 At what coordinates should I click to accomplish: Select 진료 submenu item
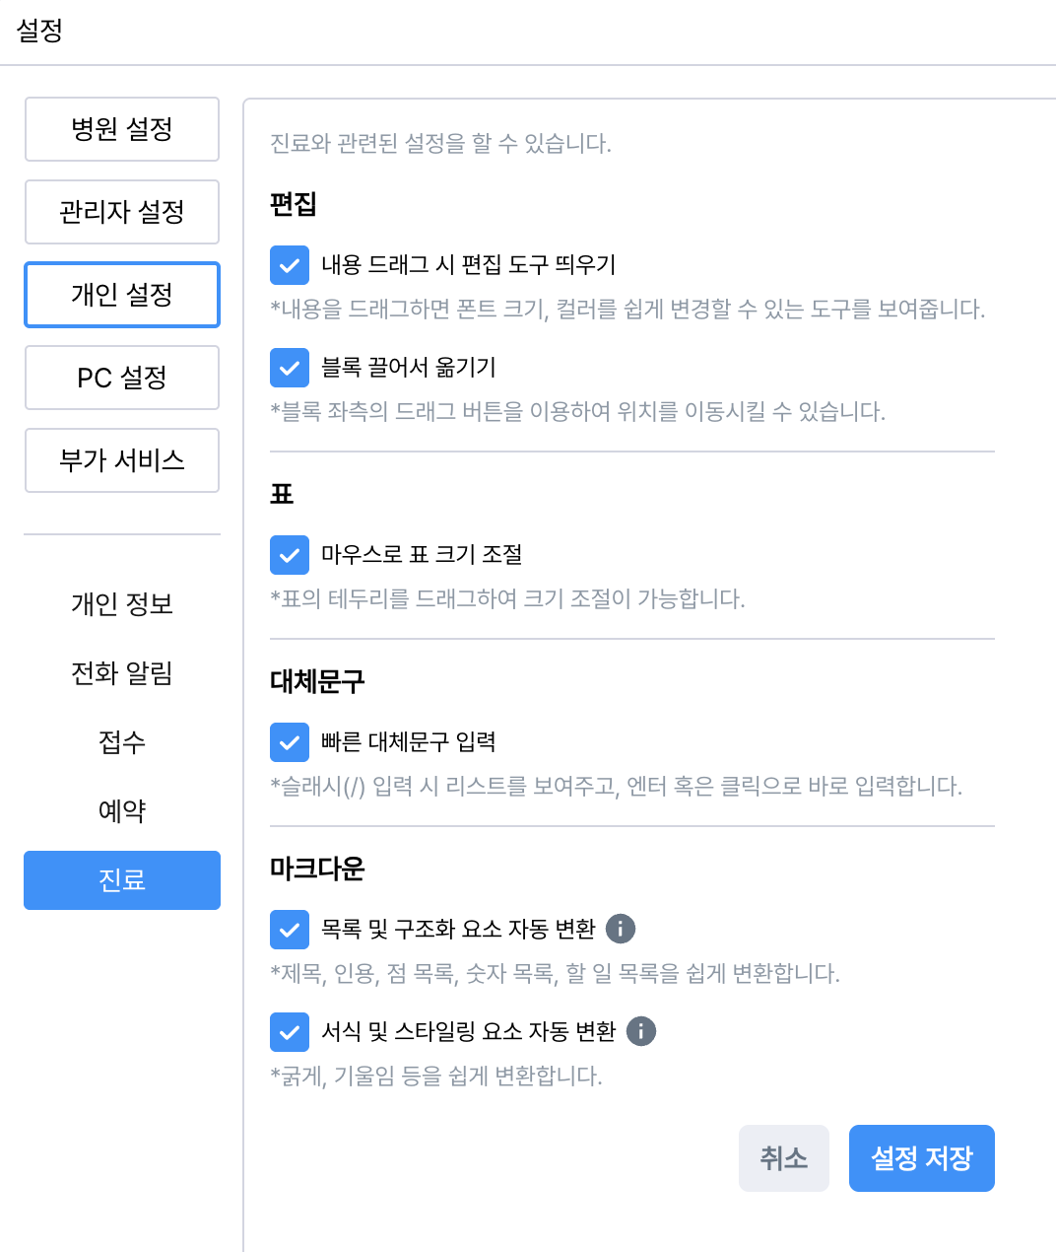coord(122,880)
